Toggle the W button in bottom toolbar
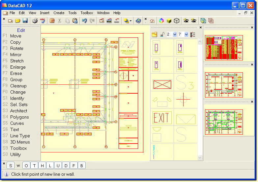 coord(18,166)
